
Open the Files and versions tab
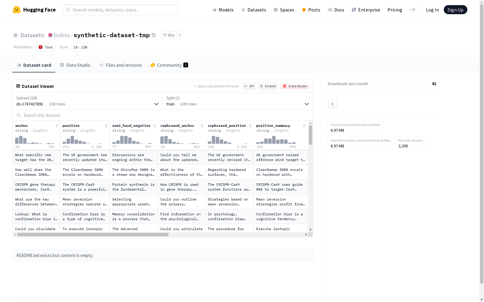(x=120, y=65)
